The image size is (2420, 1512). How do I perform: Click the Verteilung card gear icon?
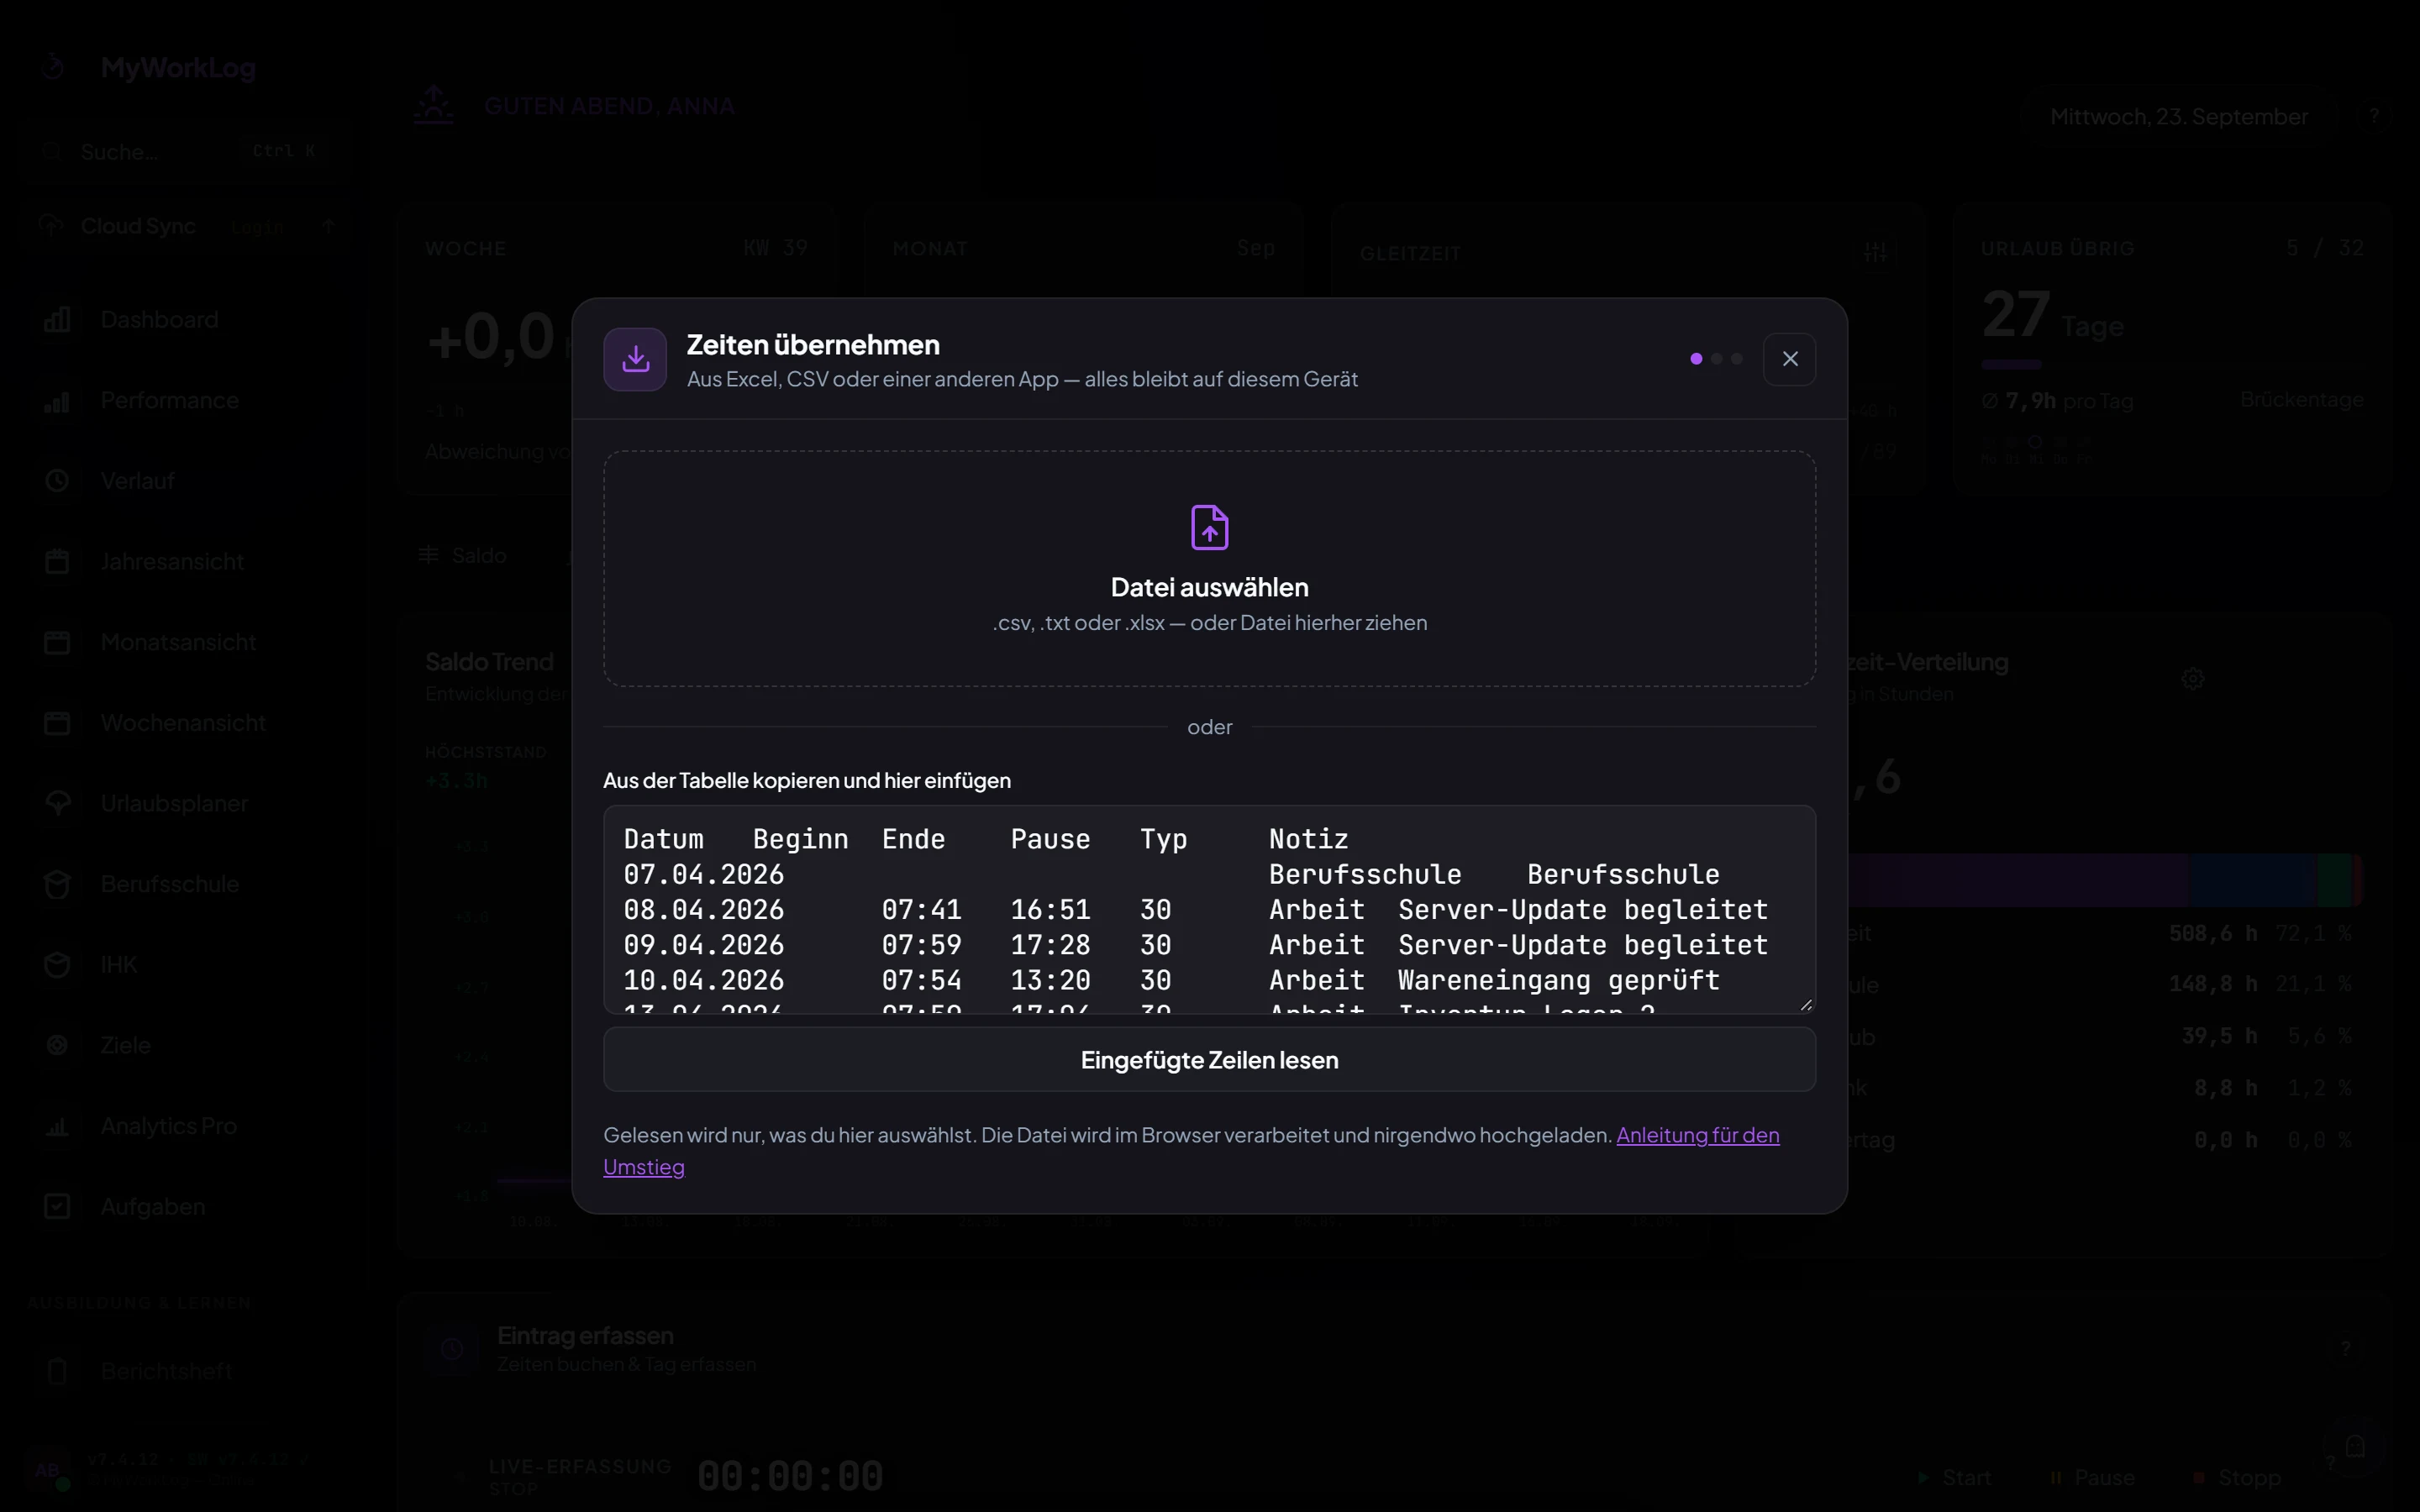(2192, 680)
